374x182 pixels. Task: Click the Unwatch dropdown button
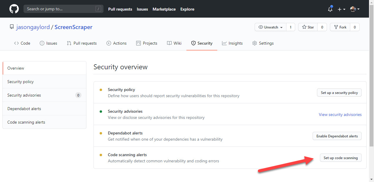pos(270,27)
